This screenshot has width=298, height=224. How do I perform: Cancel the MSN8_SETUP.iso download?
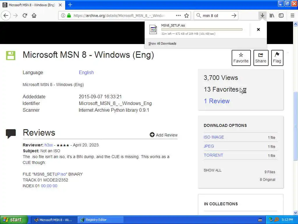258,29
